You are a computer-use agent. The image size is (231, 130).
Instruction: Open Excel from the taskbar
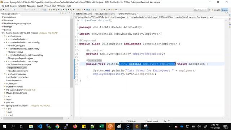point(101,126)
